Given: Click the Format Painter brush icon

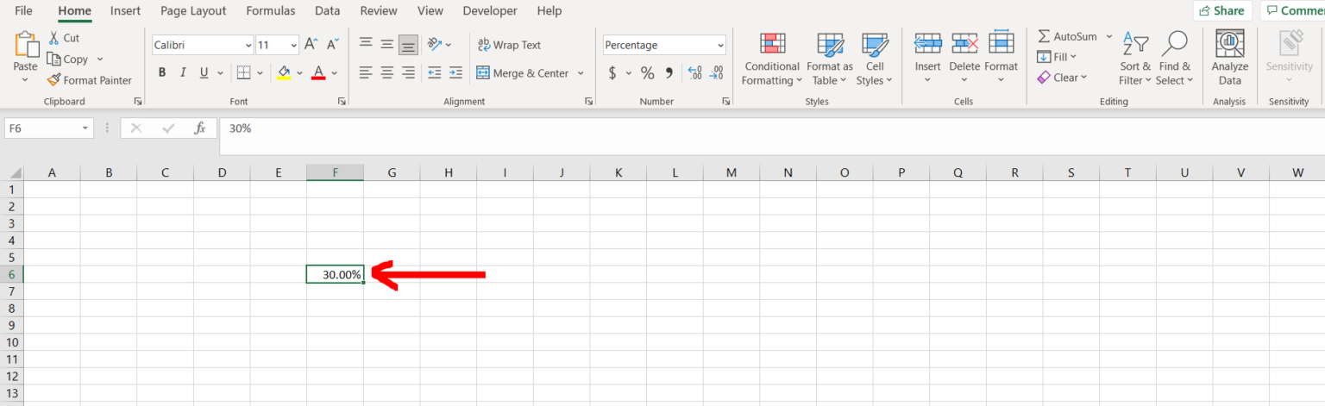Looking at the screenshot, I should coord(54,80).
